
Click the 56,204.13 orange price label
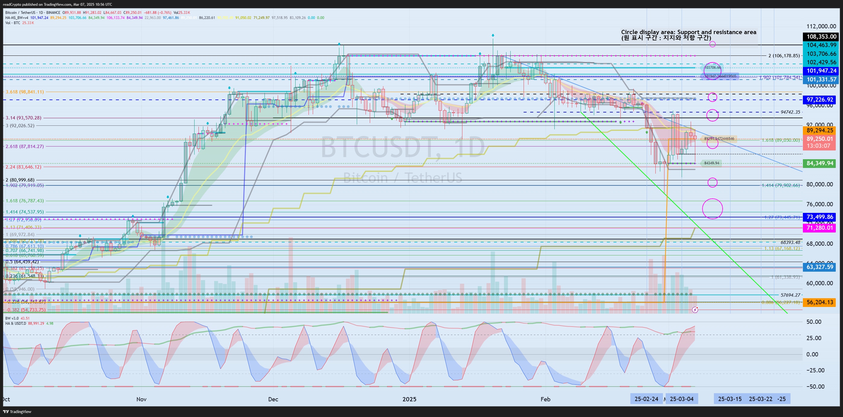pos(819,302)
